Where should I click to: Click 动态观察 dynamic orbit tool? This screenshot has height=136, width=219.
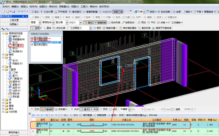coord(164,12)
